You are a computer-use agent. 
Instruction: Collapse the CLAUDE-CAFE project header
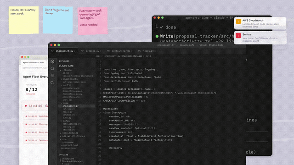[x=66, y=66]
